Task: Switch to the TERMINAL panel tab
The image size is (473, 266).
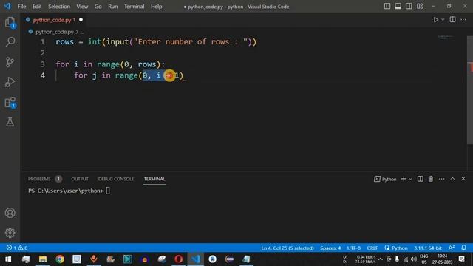Action: pos(154,179)
